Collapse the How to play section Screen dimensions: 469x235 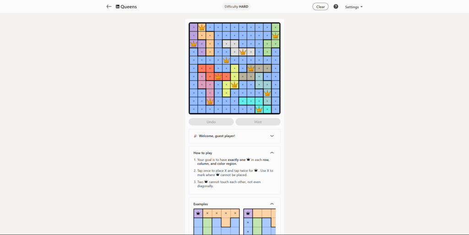(x=272, y=153)
